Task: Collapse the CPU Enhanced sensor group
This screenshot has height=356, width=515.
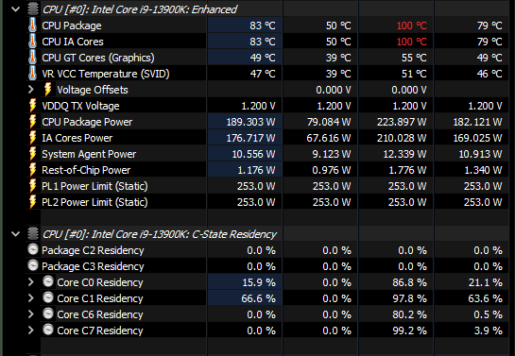Action: [x=15, y=9]
